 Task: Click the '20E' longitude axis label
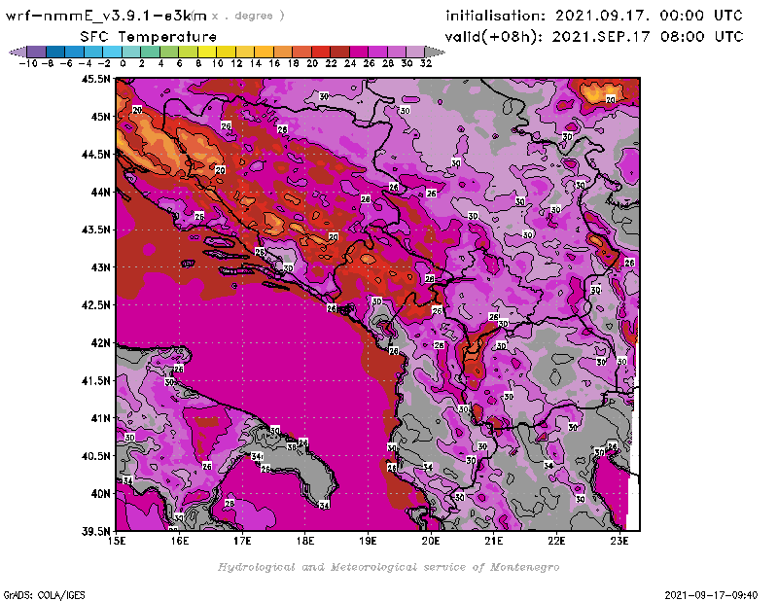click(x=431, y=541)
